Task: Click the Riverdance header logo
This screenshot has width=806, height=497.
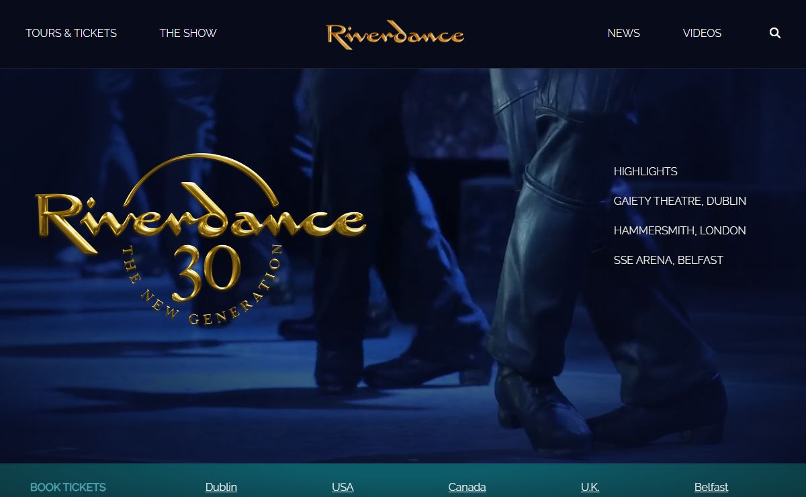Action: 395,35
